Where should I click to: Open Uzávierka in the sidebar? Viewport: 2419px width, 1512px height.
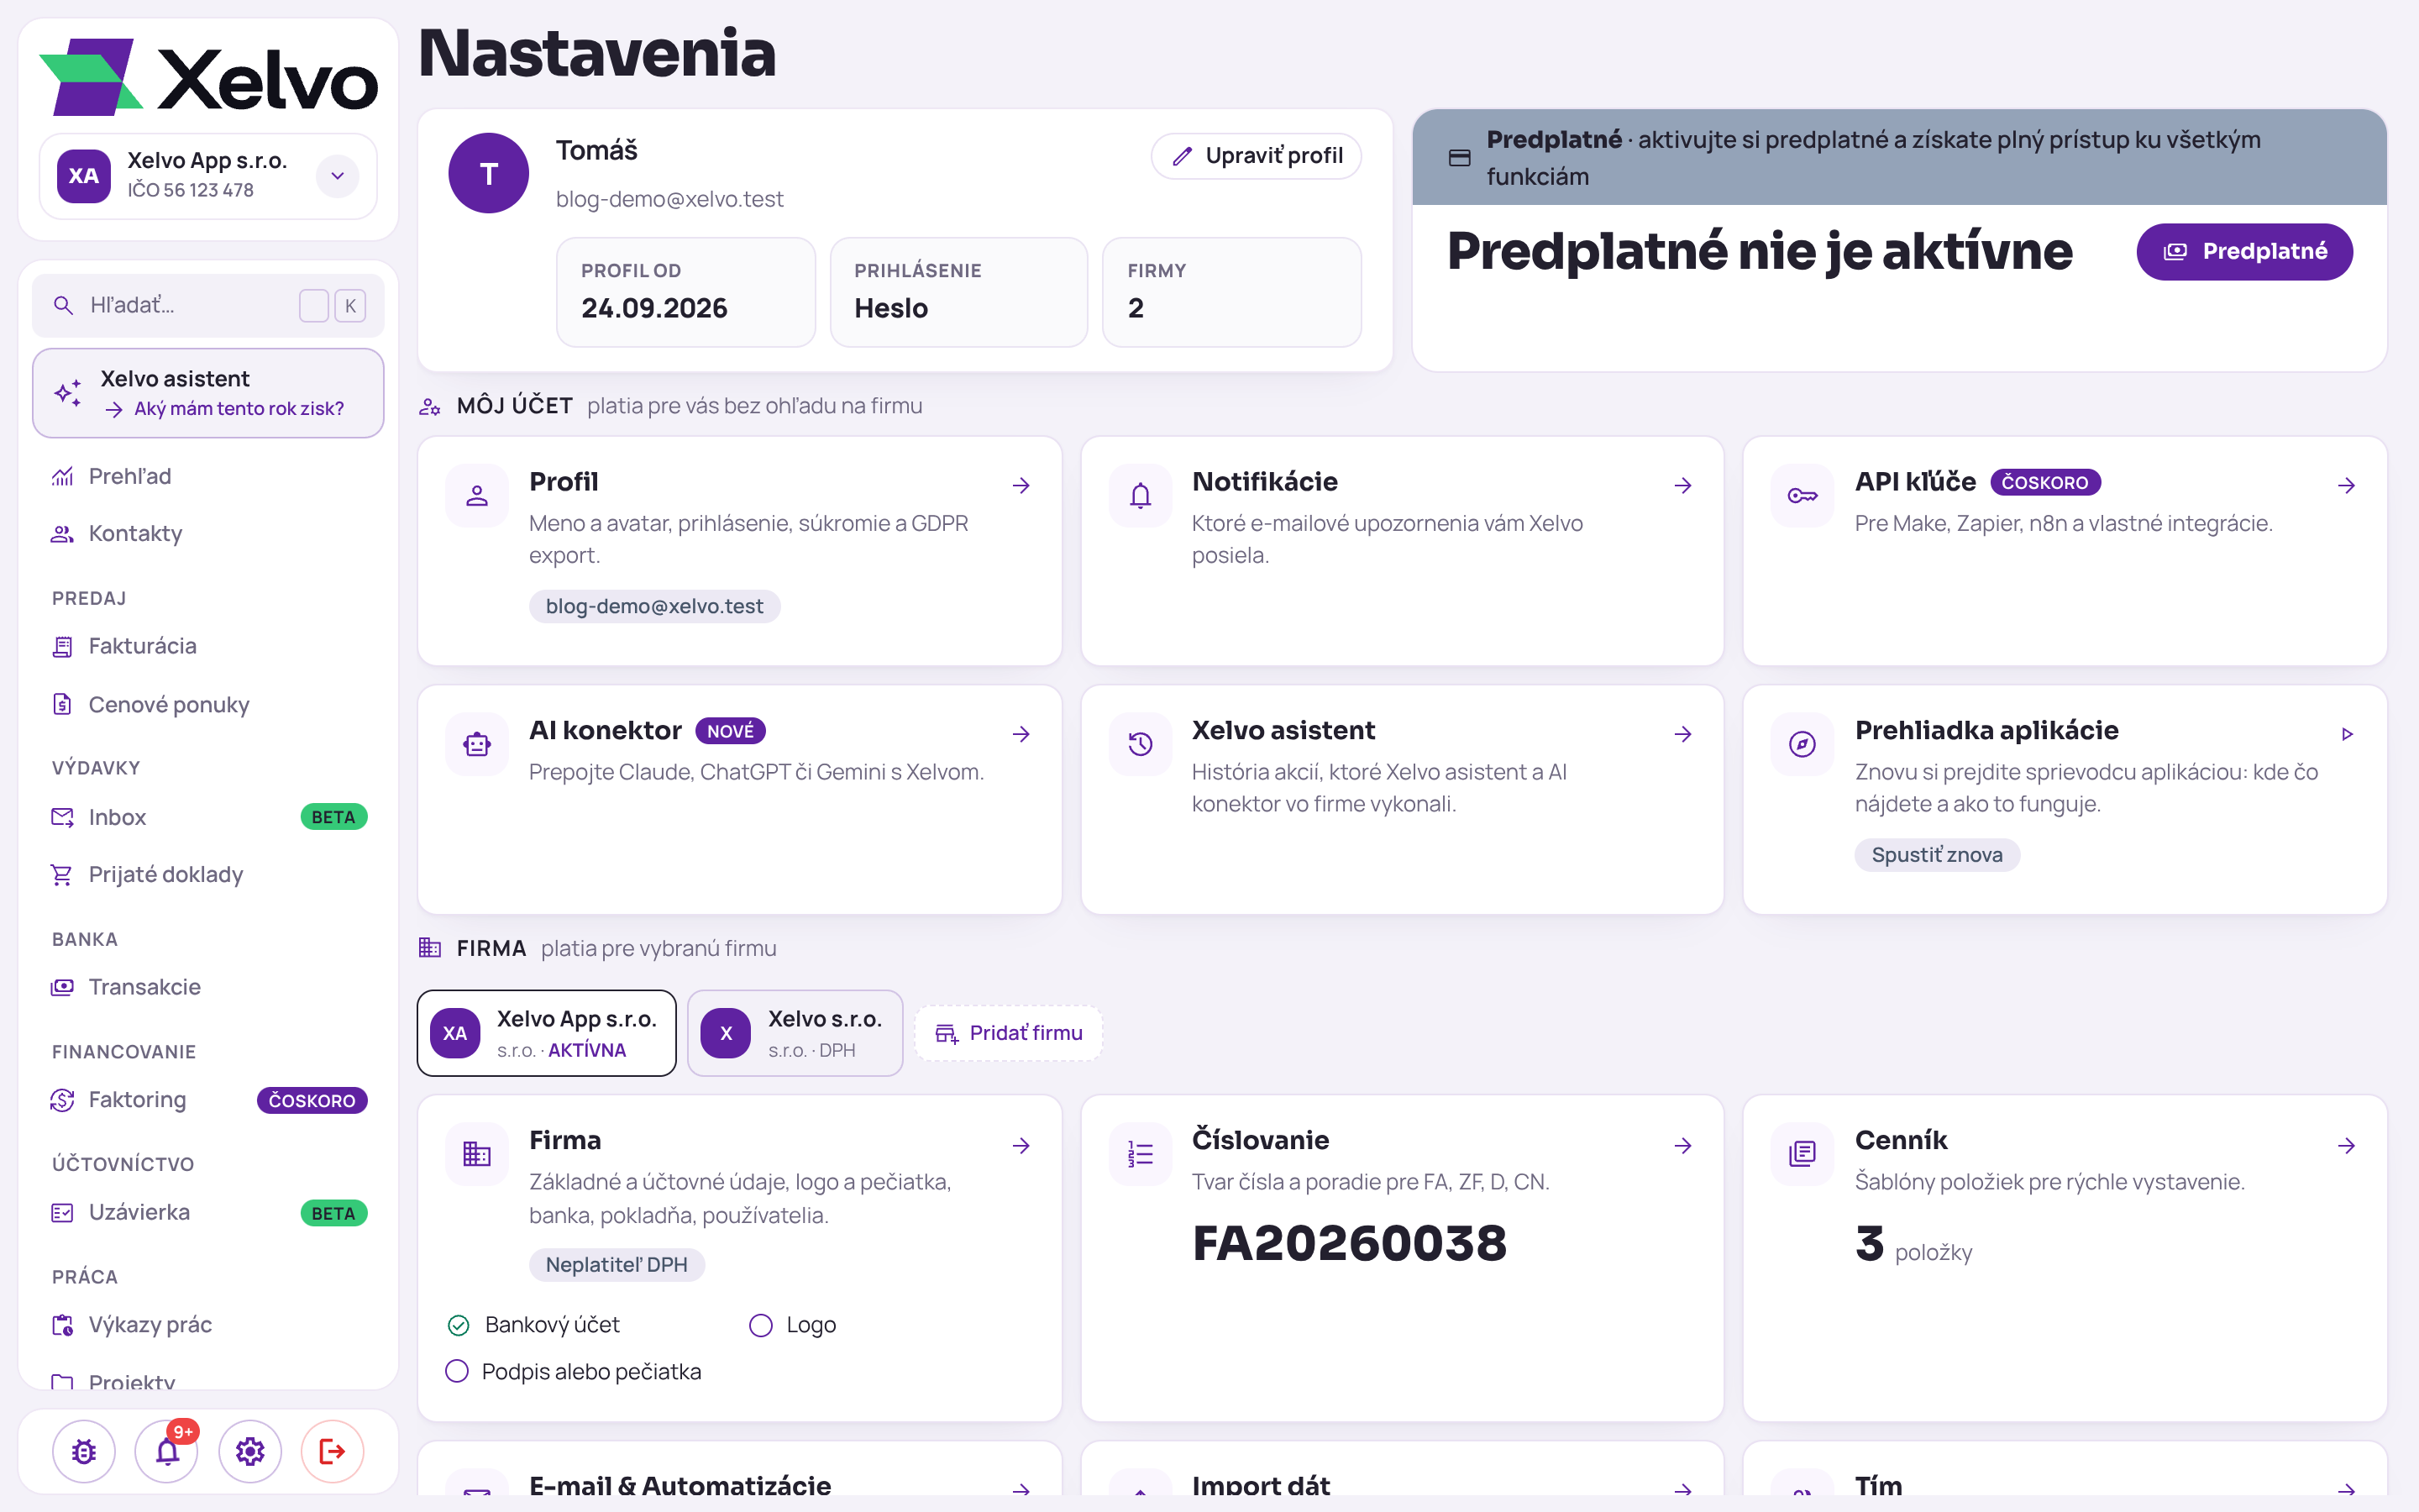pyautogui.click(x=208, y=1212)
